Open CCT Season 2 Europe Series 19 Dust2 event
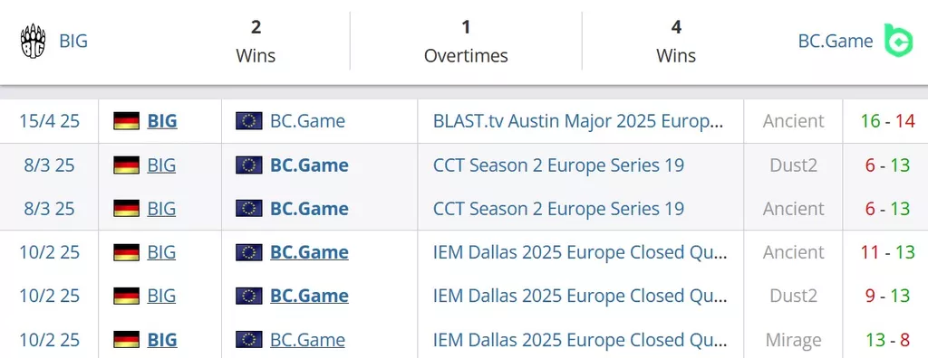928x358 pixels. point(558,165)
